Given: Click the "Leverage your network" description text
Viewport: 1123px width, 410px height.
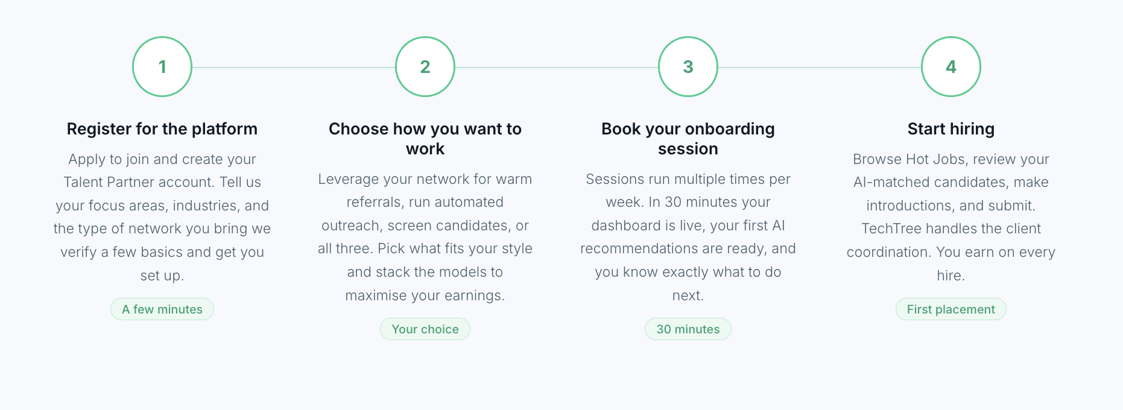Looking at the screenshot, I should 425,237.
